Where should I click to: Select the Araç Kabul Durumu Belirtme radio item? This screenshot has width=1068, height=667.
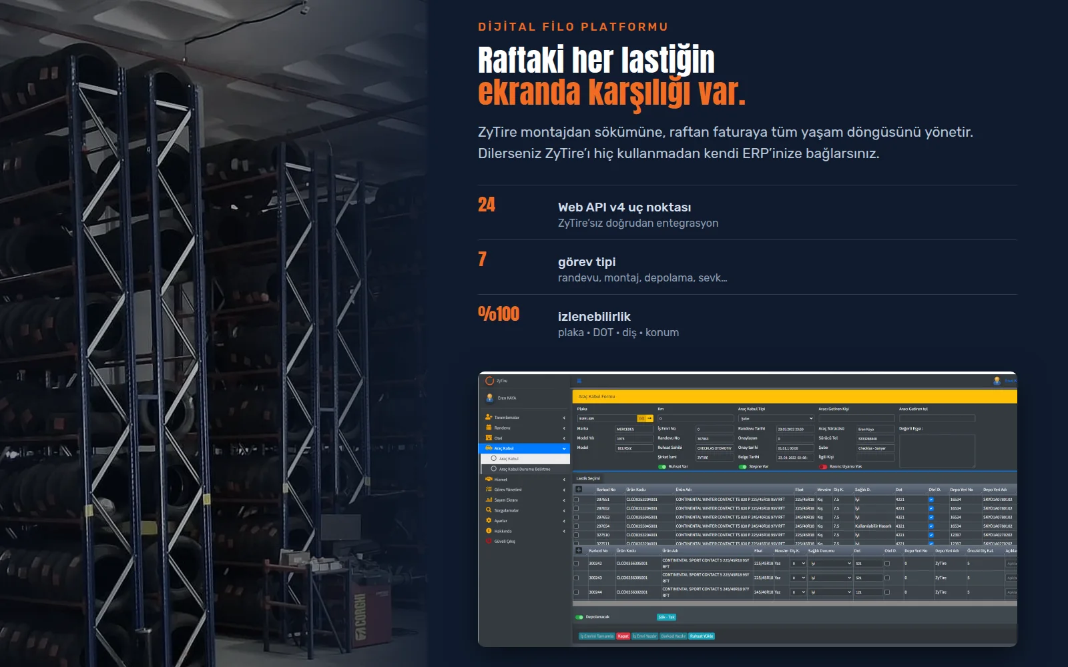[x=493, y=469]
